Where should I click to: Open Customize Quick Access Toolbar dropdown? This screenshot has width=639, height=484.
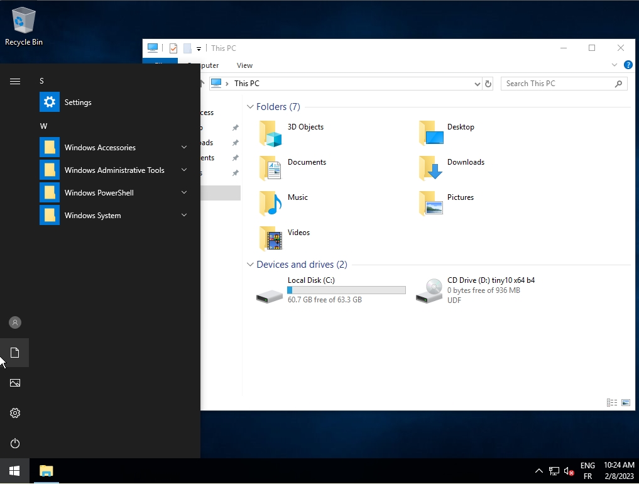click(x=199, y=48)
